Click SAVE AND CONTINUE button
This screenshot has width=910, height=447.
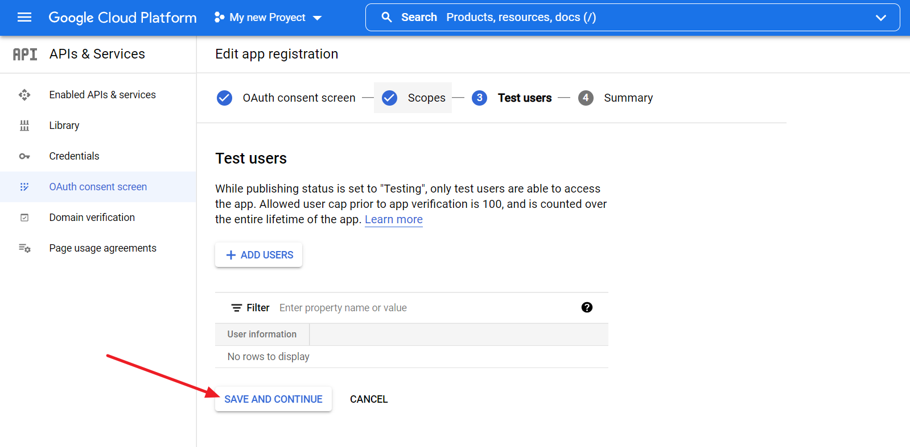(x=273, y=399)
